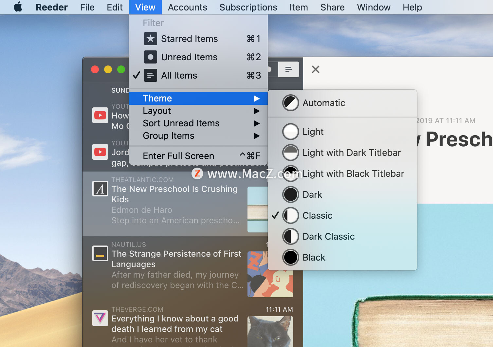Keep the checked Classic theme

point(342,215)
